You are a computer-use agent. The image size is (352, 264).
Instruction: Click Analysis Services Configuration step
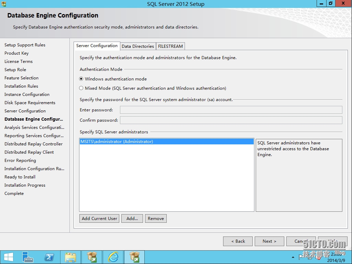(34, 128)
